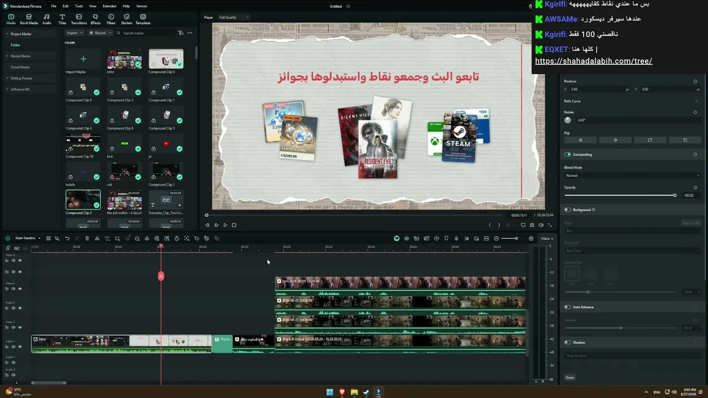Hide the Video 1 track
This screenshot has height=398, width=708.
click(20, 347)
